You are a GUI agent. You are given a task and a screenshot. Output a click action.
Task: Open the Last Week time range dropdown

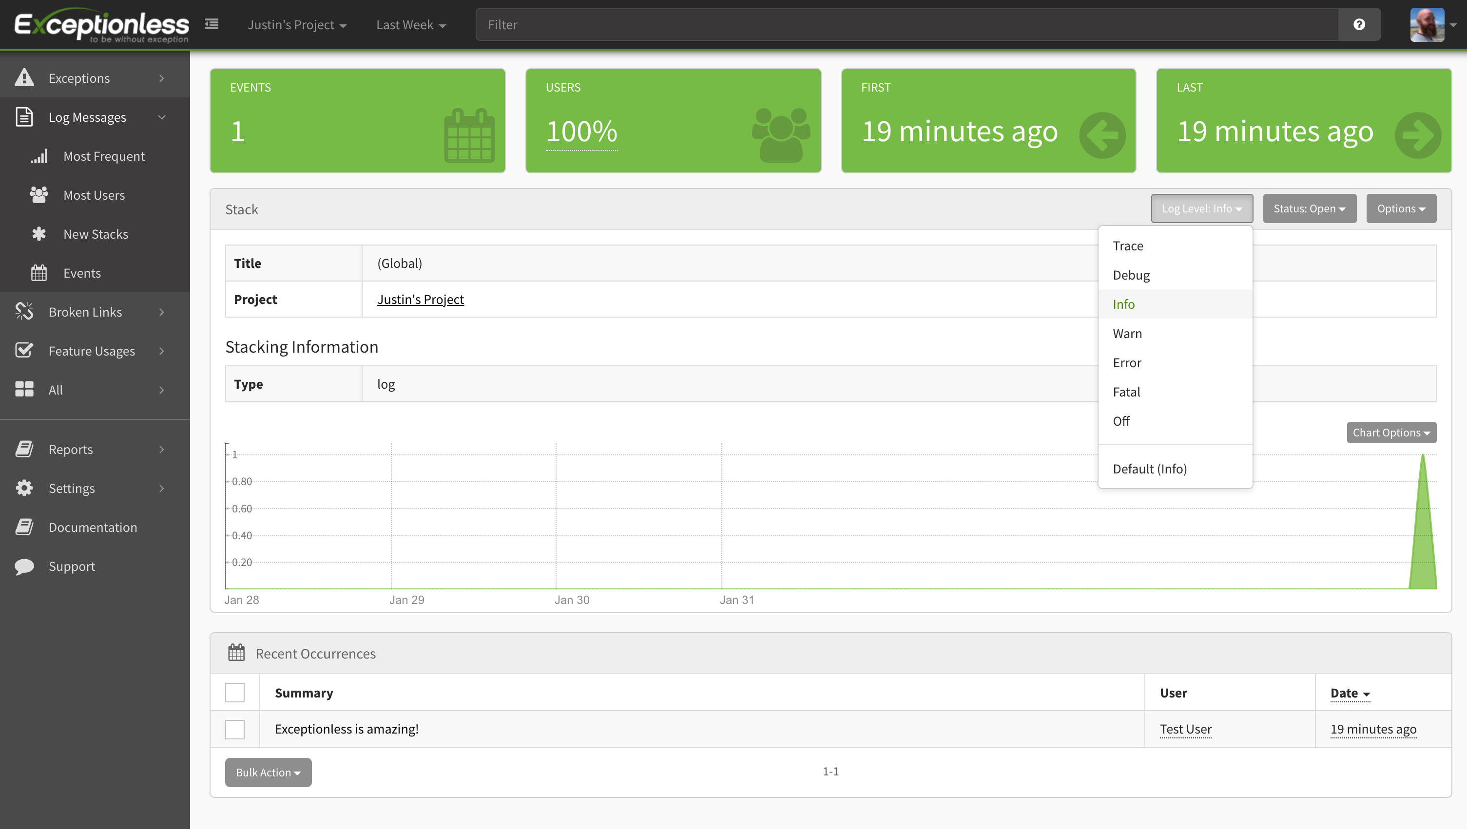[410, 24]
